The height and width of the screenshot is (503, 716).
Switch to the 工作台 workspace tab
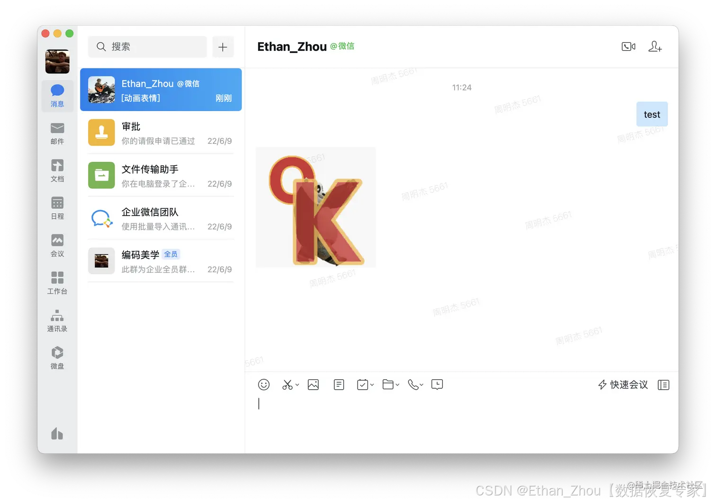(x=57, y=283)
